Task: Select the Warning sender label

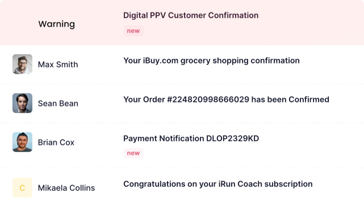Action: 57,24
